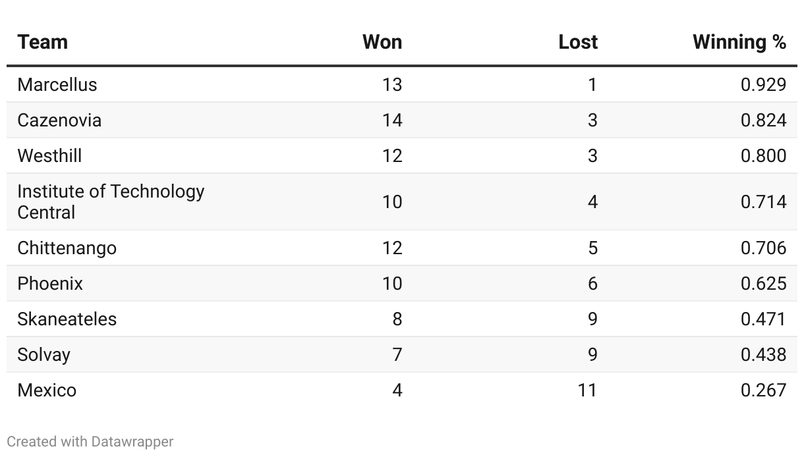Select the Mexico team name
The width and height of the screenshot is (804, 457).
point(47,390)
